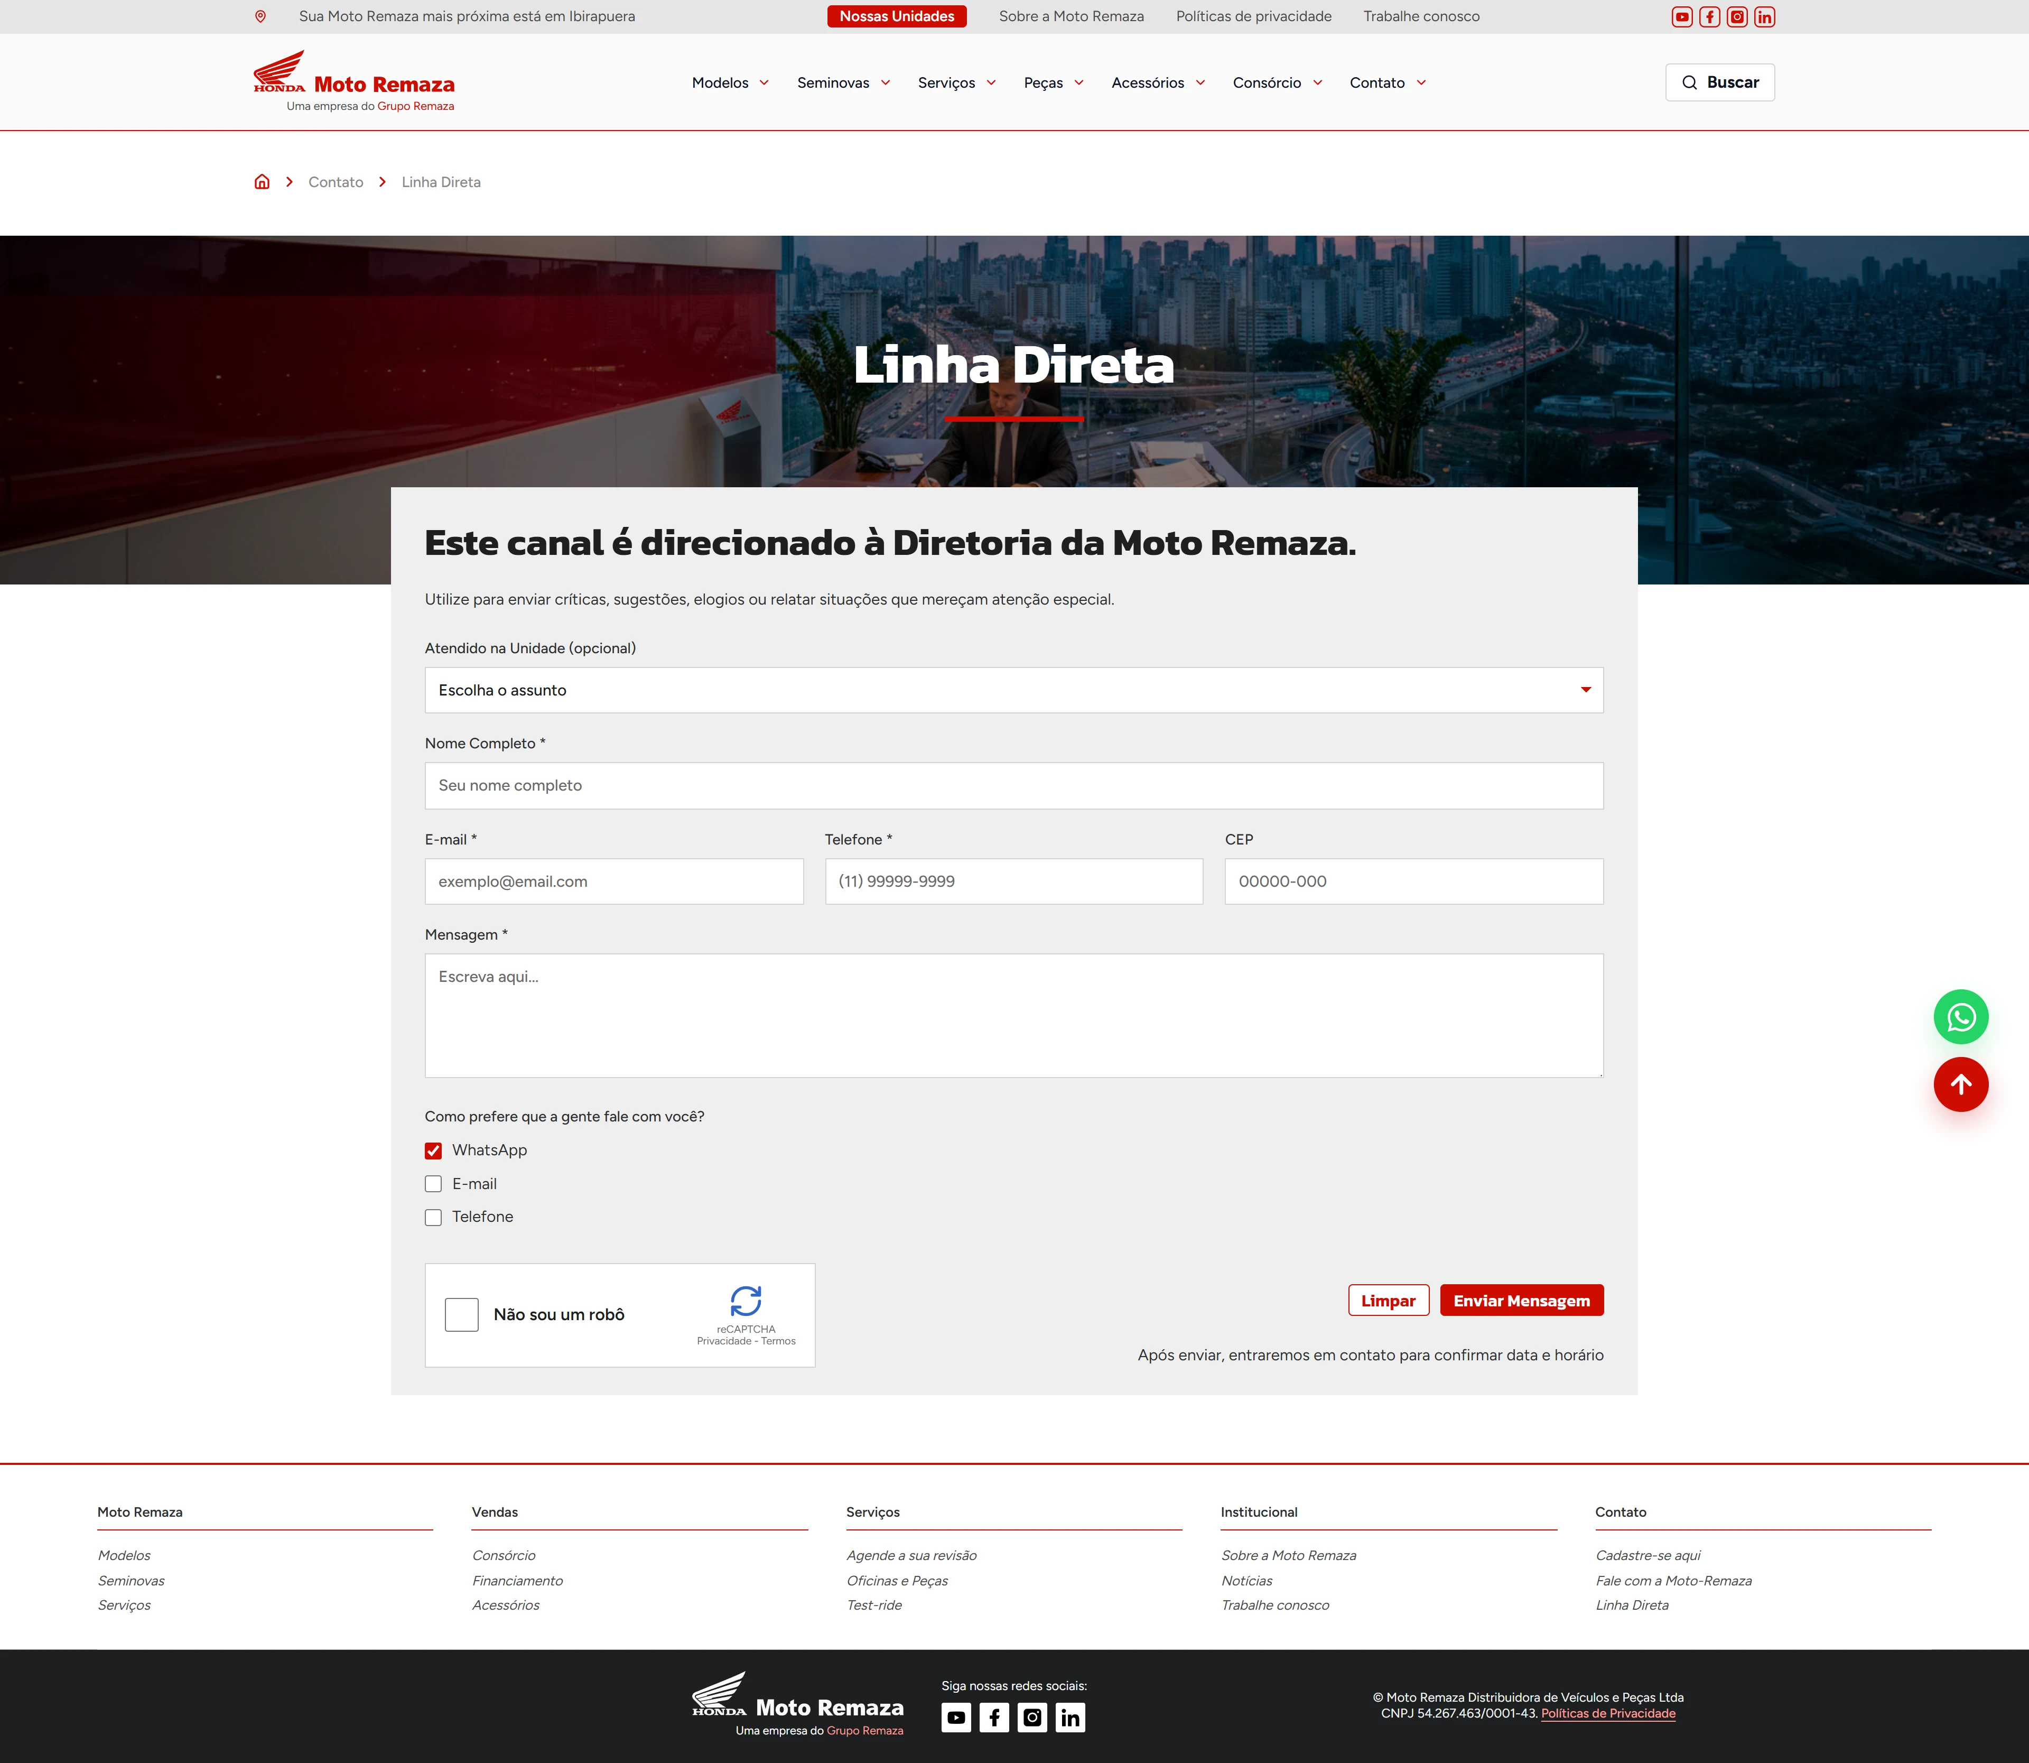Uncheck the WhatsApp contact preference

pos(433,1151)
